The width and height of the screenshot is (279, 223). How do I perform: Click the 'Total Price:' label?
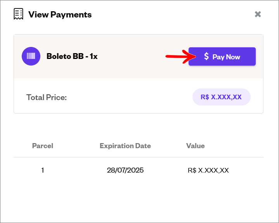point(47,97)
